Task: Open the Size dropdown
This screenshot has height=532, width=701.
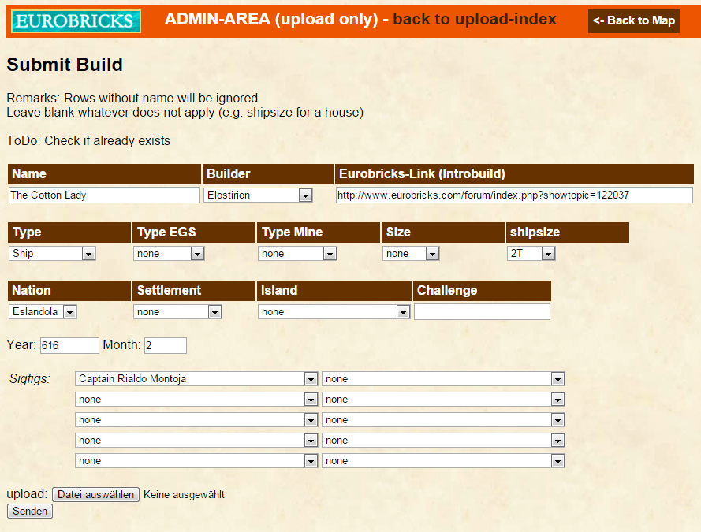Action: pyautogui.click(x=411, y=254)
